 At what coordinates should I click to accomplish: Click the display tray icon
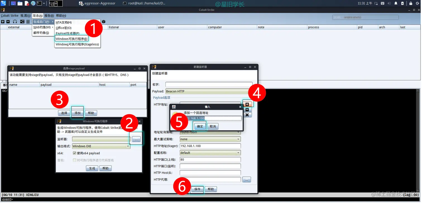(375, 3)
